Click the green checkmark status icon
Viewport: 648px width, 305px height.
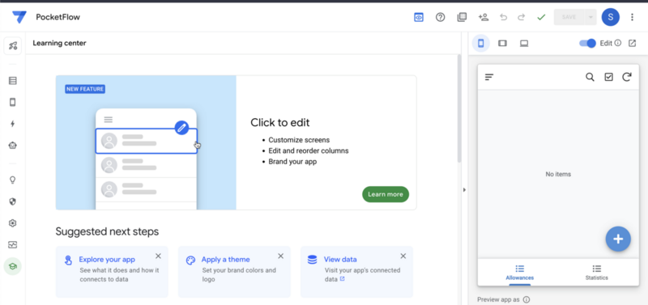pos(541,17)
